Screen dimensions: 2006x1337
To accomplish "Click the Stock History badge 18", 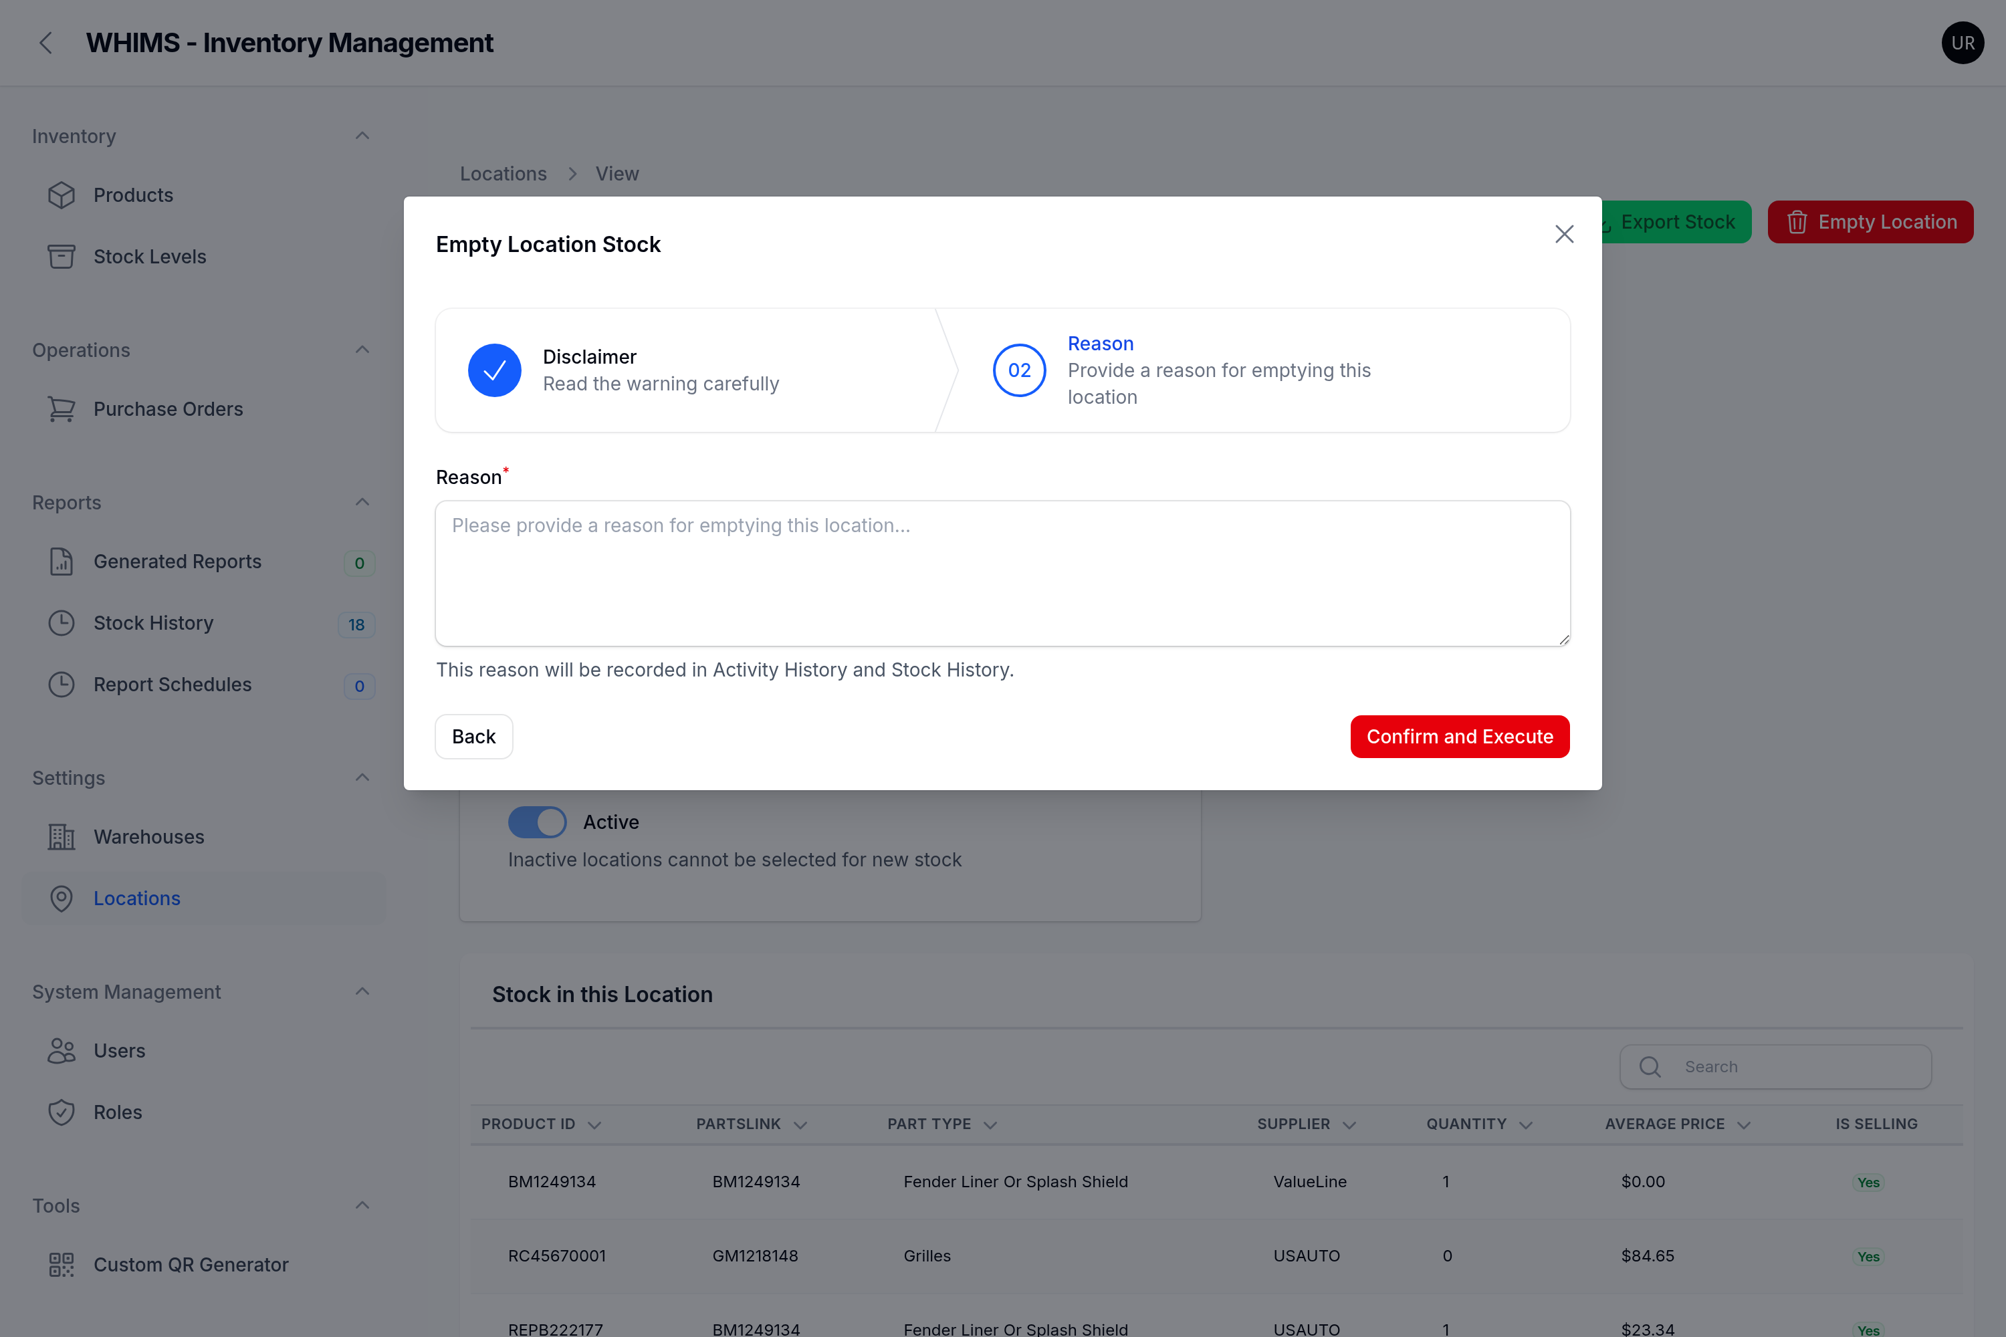I will (x=356, y=624).
